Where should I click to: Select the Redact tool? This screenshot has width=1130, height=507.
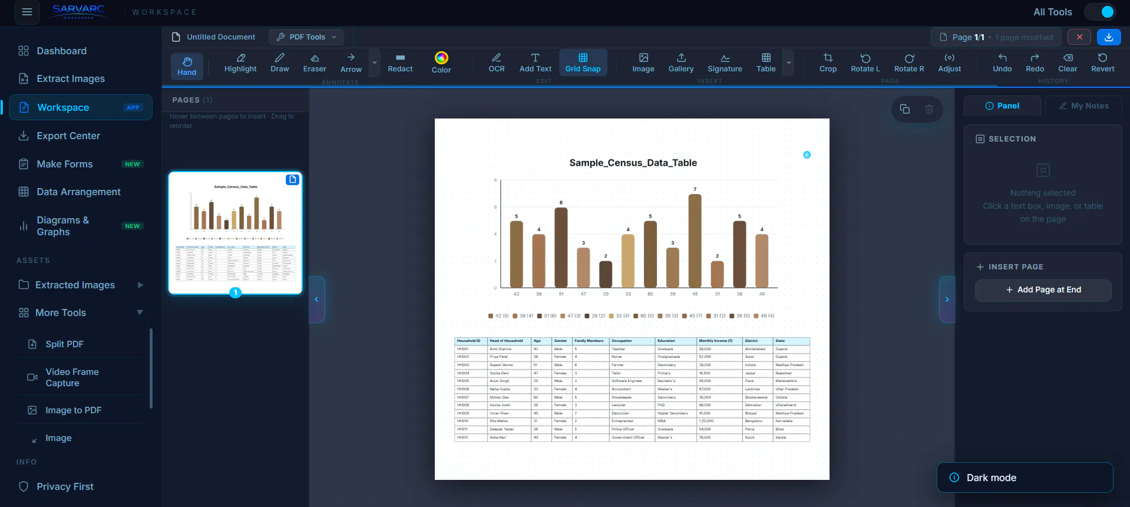400,63
